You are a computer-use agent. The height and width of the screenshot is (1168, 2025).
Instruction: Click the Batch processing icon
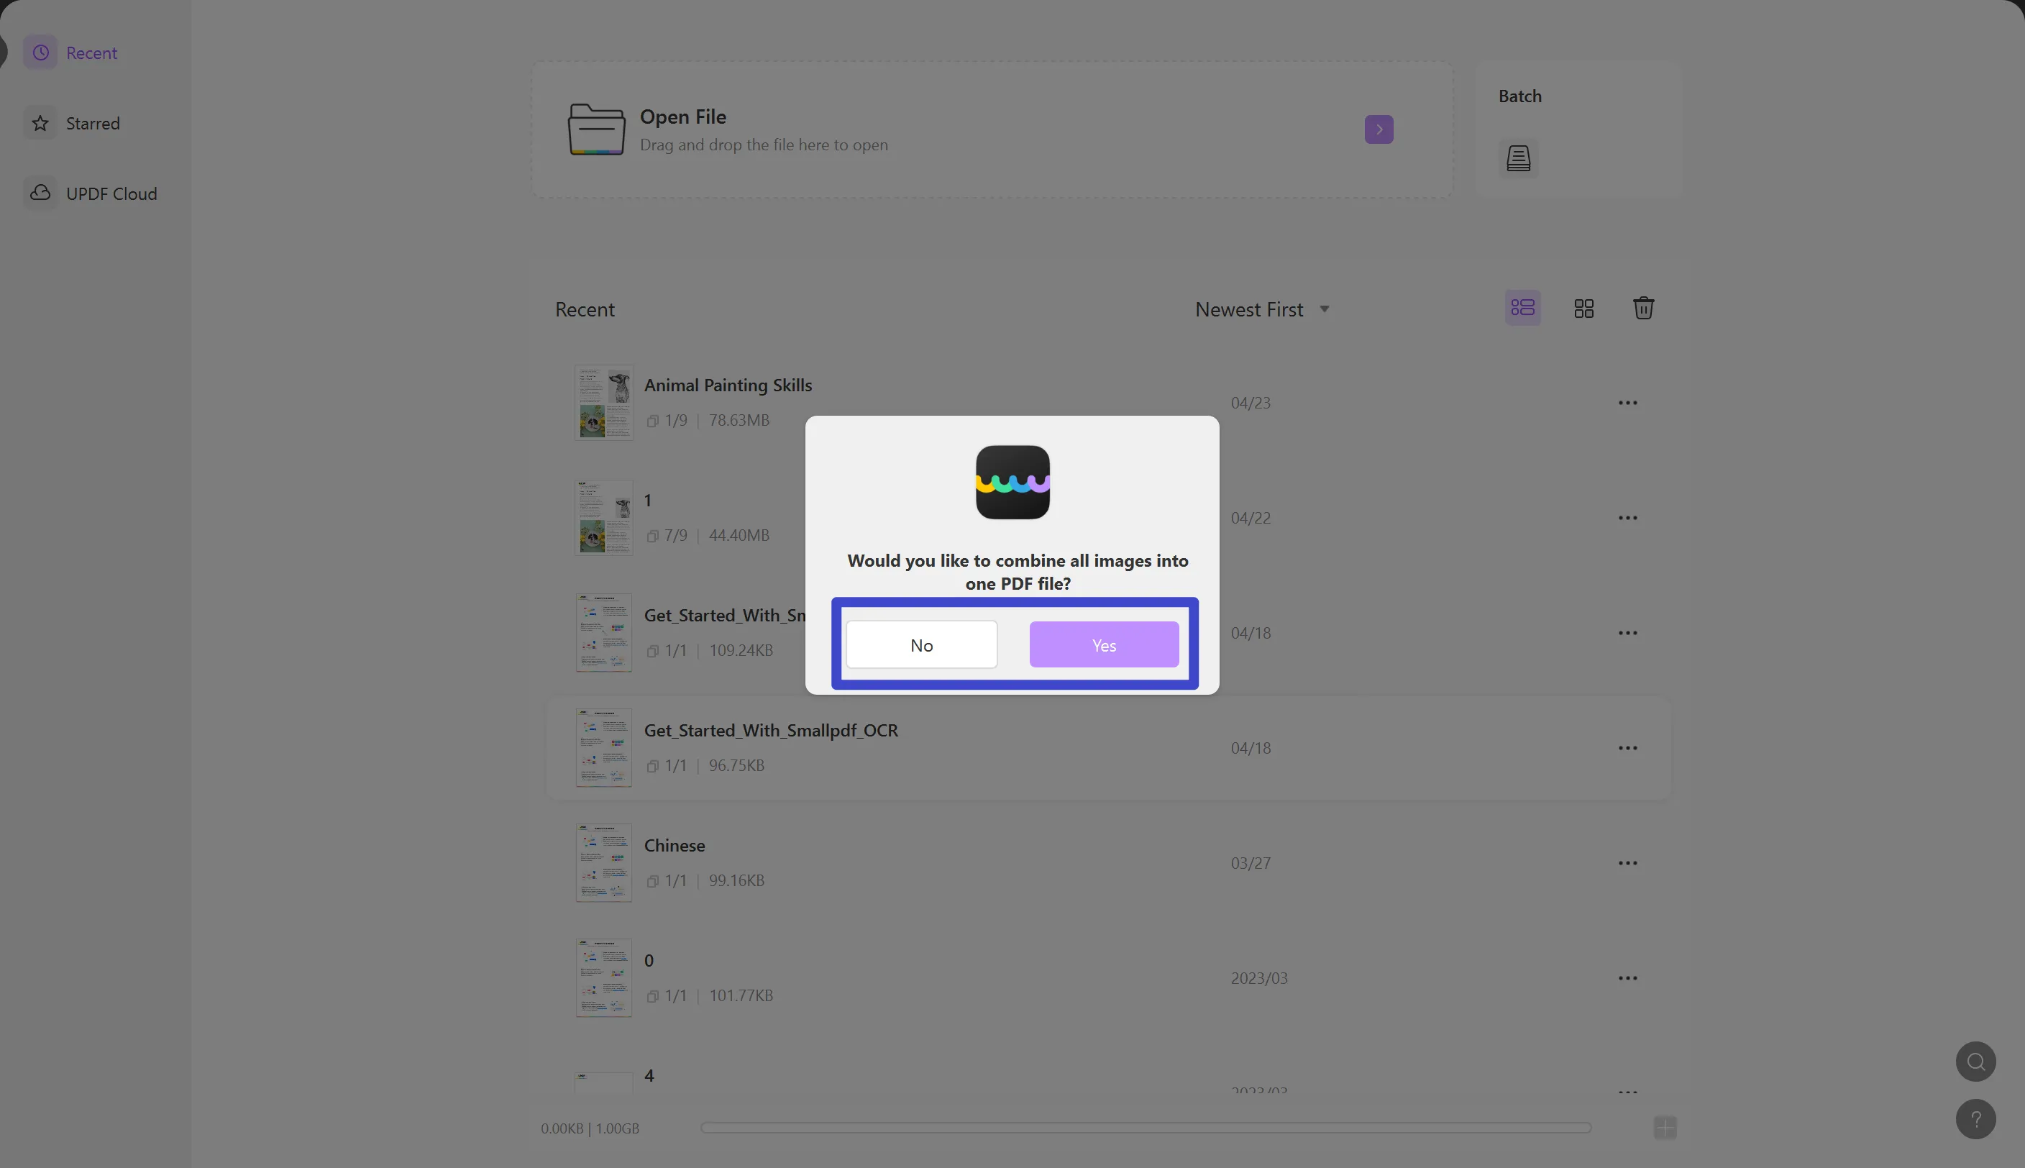[1519, 157]
